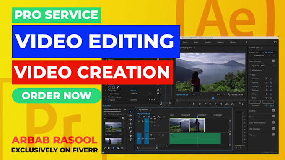Open the Fit zoom level dropdown

point(197,94)
